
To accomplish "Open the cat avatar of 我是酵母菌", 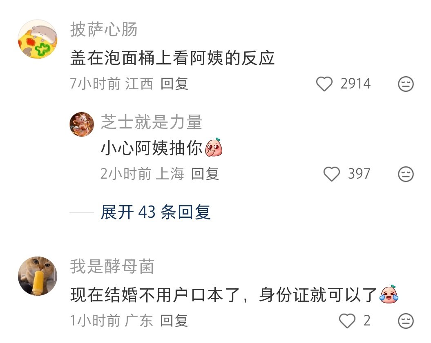I will pos(38,276).
